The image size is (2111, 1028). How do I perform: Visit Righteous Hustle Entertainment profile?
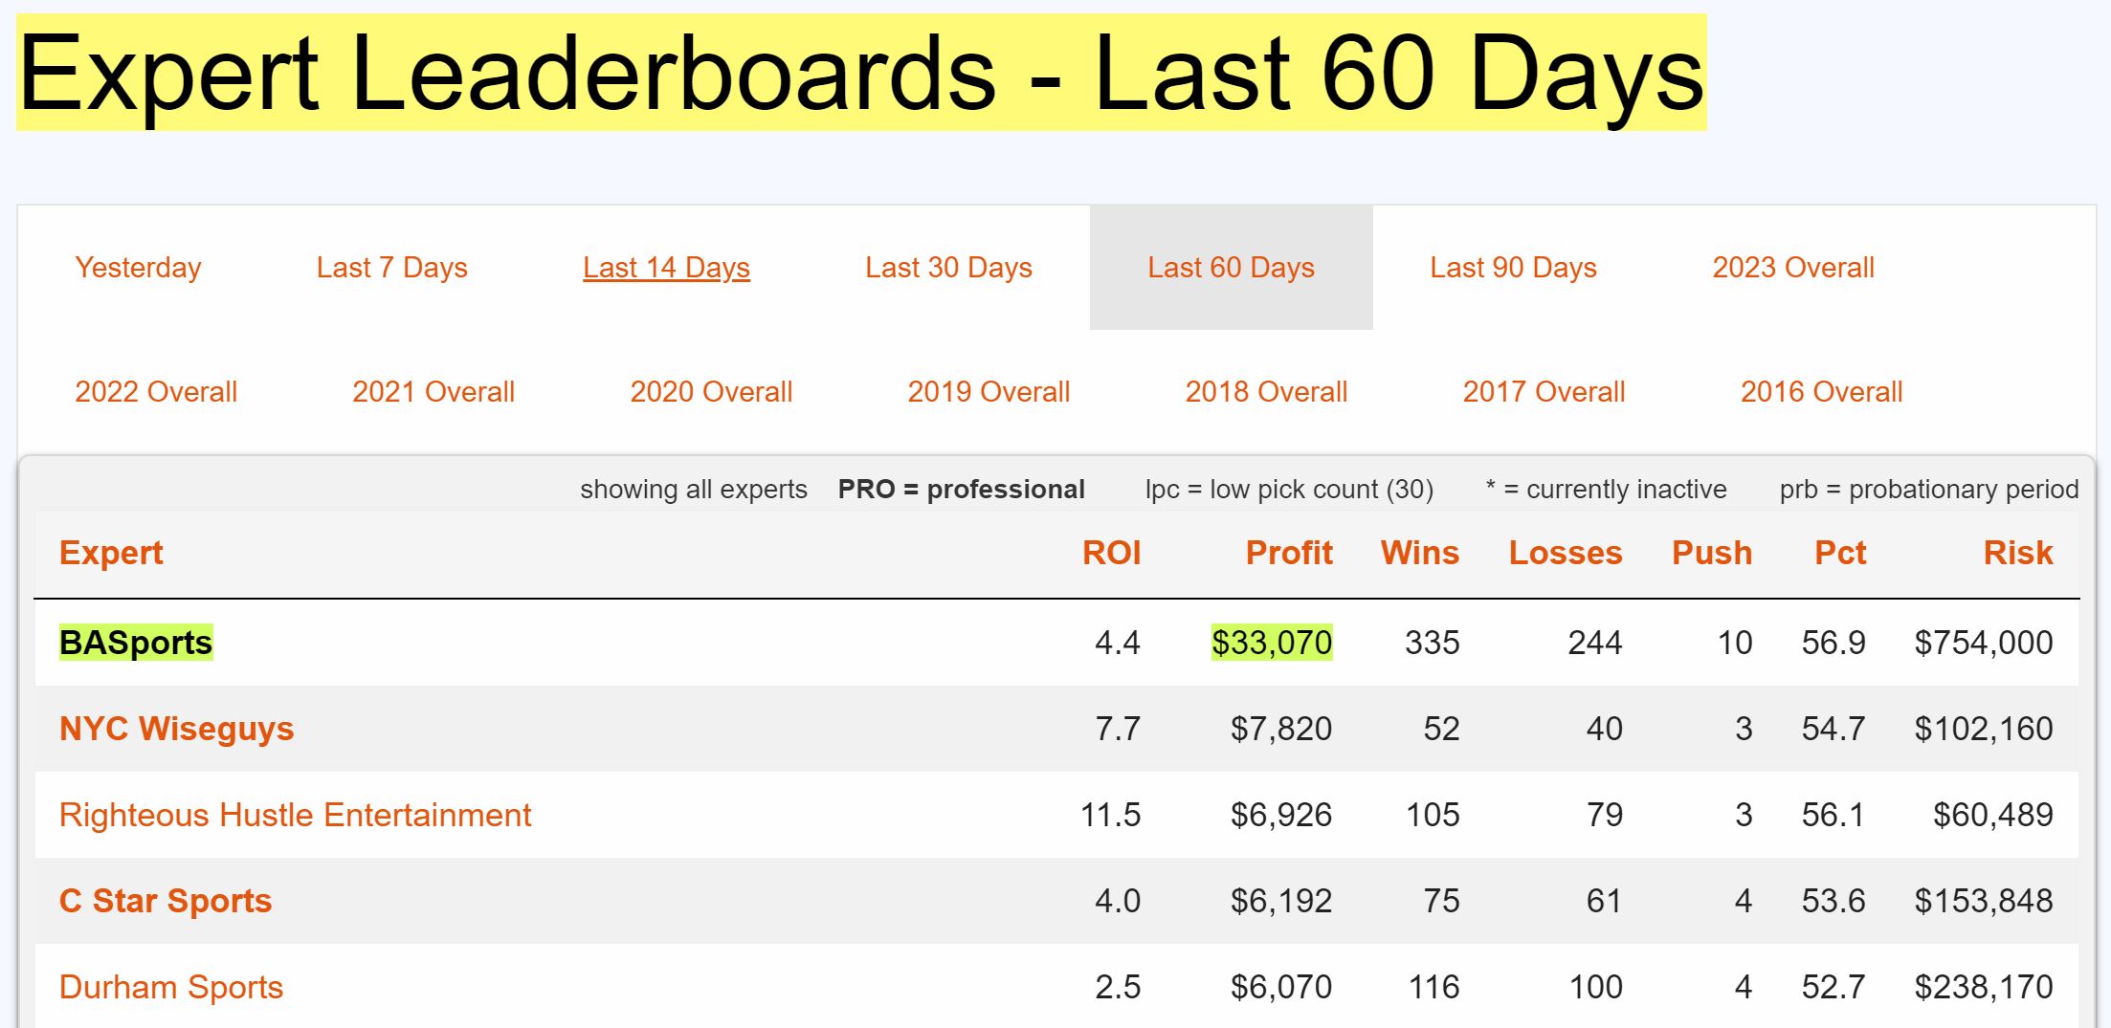pos(295,815)
